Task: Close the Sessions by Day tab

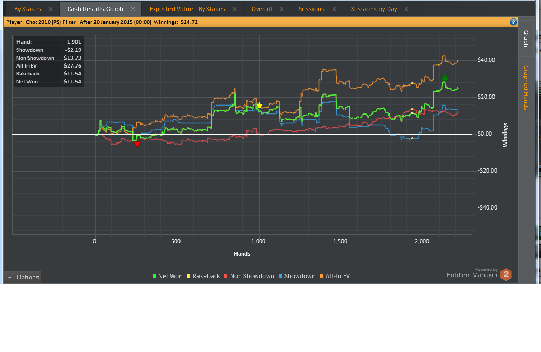Action: 406,9
